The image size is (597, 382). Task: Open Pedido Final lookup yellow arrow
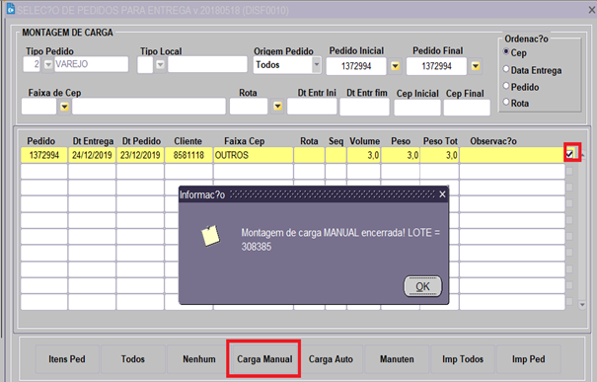[x=476, y=66]
